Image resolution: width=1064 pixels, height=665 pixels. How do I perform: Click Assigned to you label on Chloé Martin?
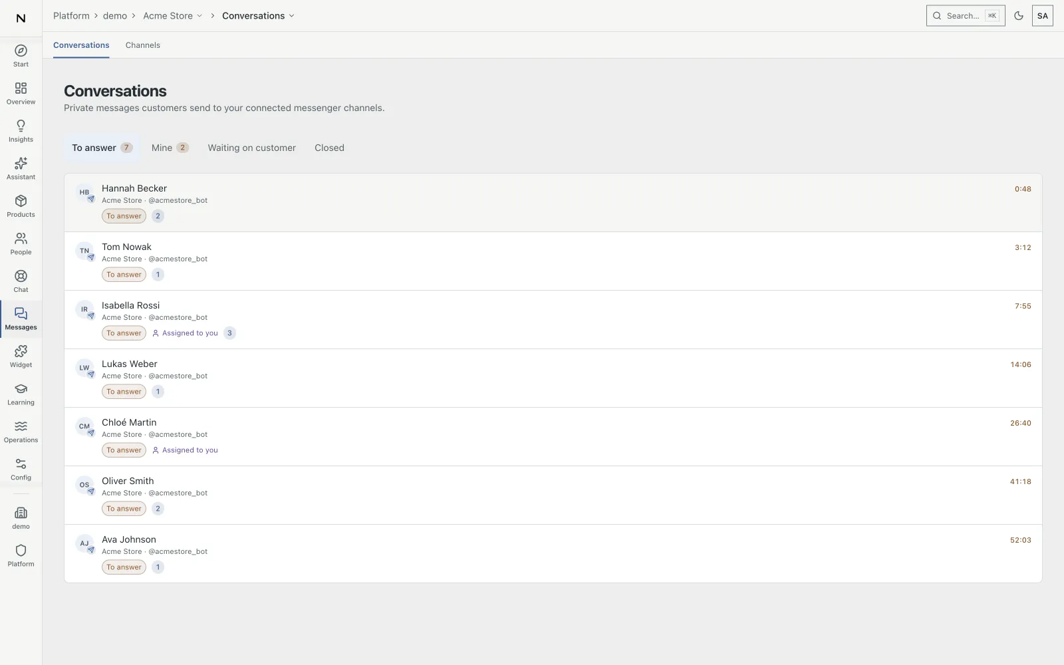tap(185, 450)
